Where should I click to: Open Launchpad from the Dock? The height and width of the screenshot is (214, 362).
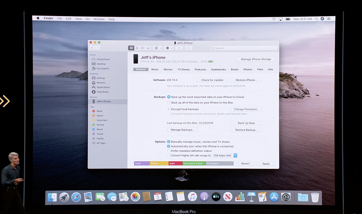[x=64, y=197]
